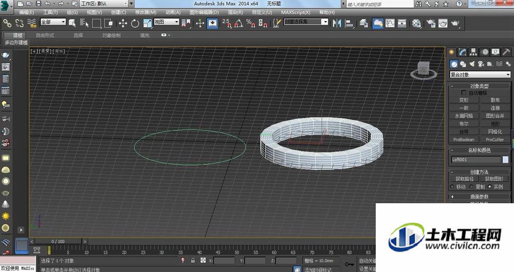The image size is (514, 272).
Task: Toggle Spinner Snap
Action: coord(263,23)
